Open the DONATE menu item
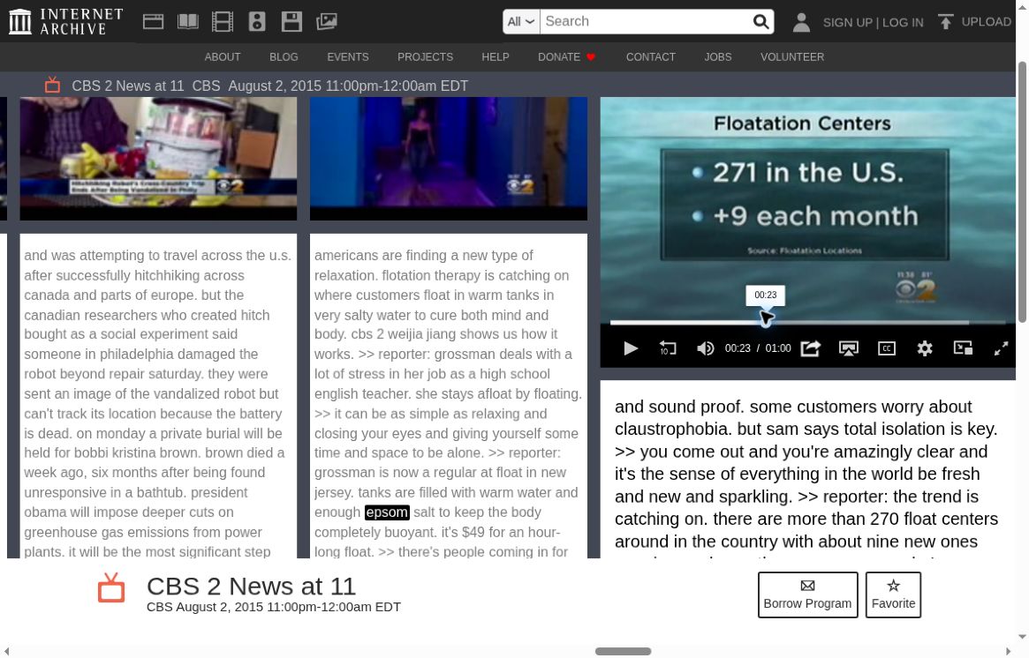 pos(559,57)
